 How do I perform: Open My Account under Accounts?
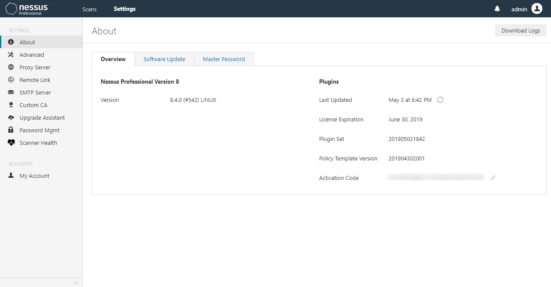pos(34,176)
